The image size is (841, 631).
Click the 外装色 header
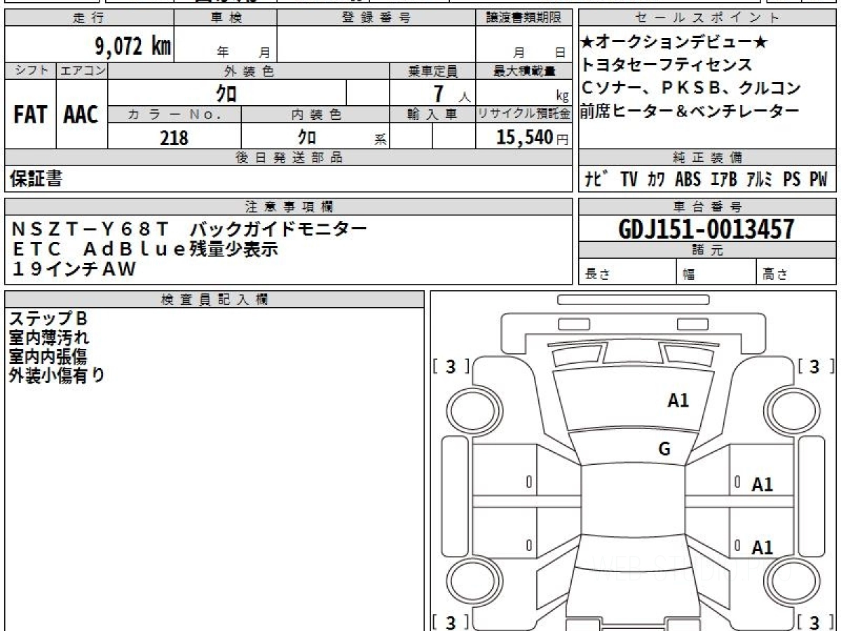pos(249,71)
